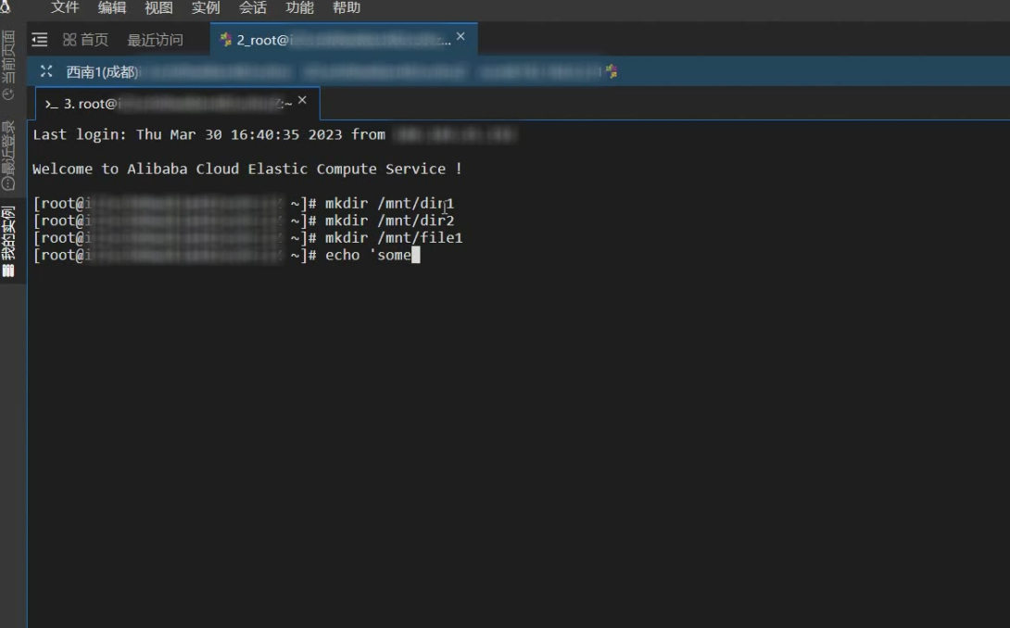Open 最近登录 sidebar panel
Image resolution: width=1010 pixels, height=628 pixels.
click(8, 155)
